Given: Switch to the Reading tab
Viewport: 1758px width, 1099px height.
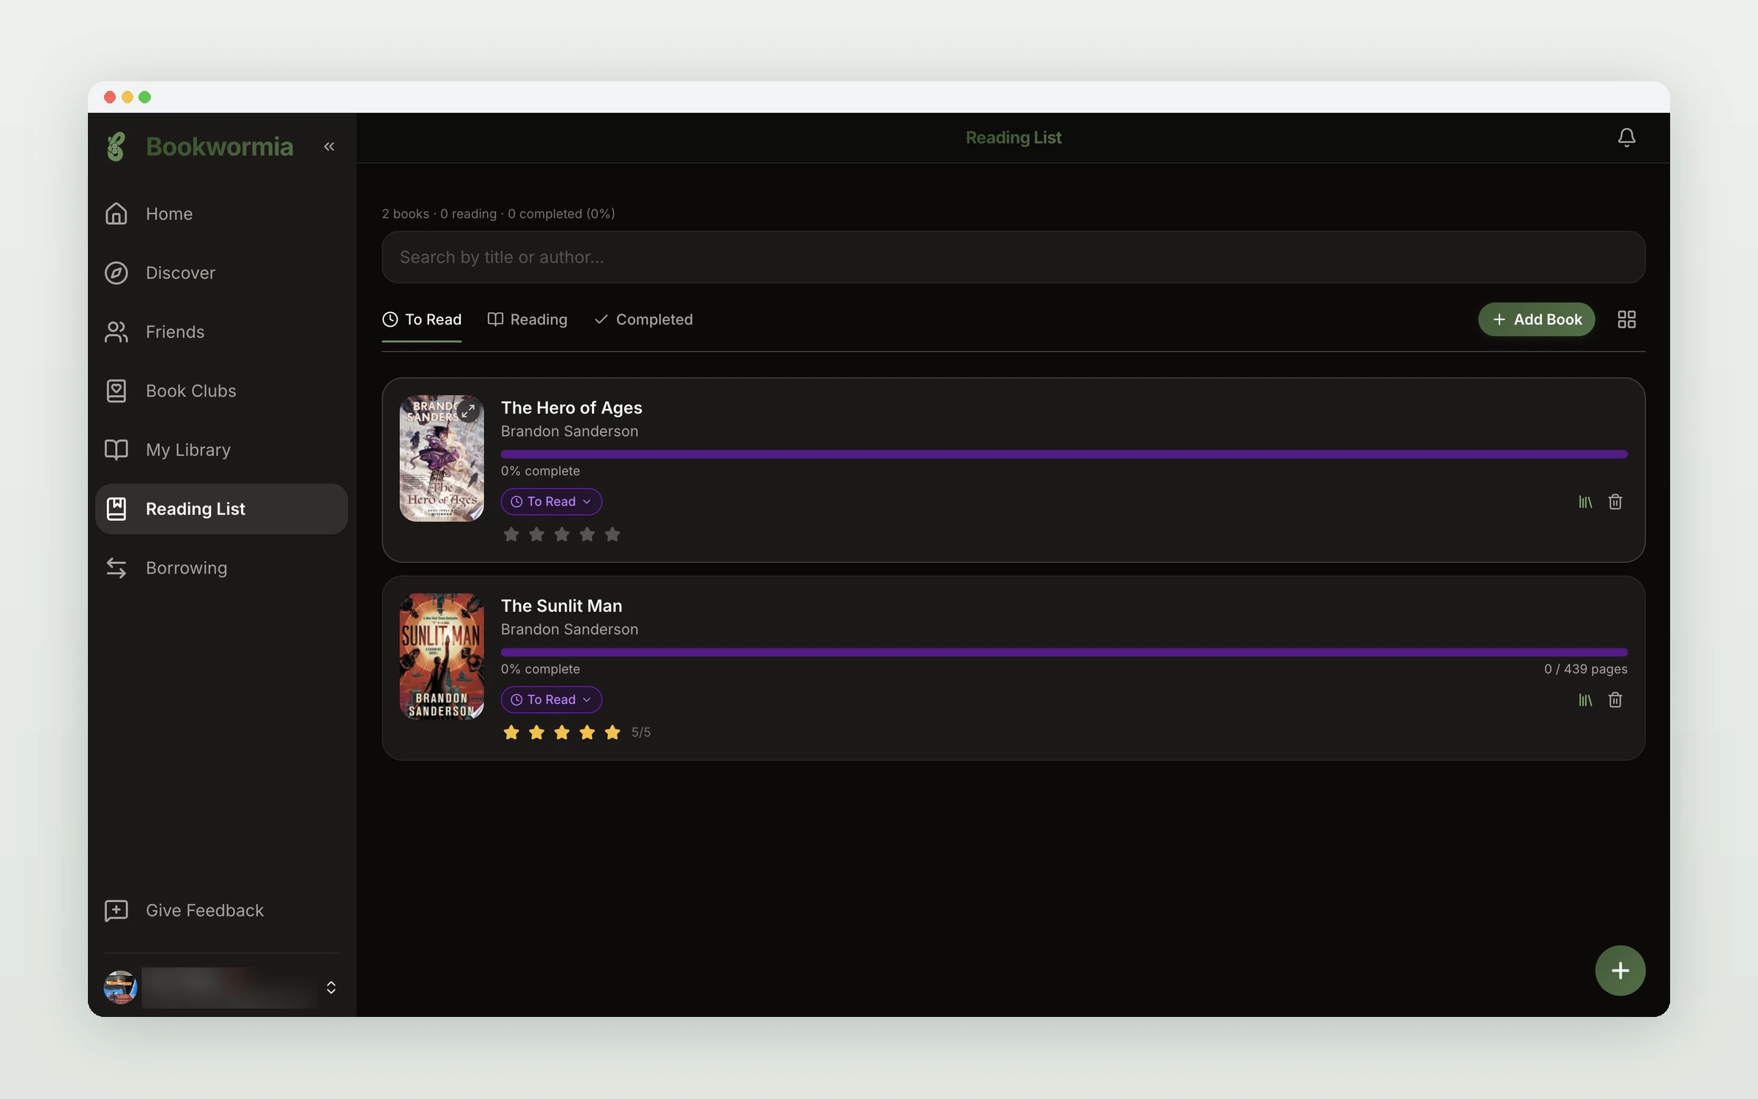Looking at the screenshot, I should 527,319.
